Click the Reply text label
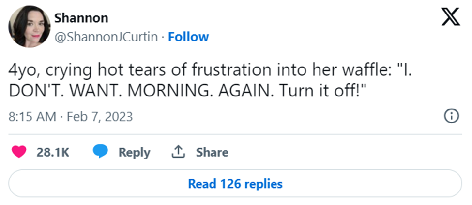The image size is (472, 205). tap(134, 152)
